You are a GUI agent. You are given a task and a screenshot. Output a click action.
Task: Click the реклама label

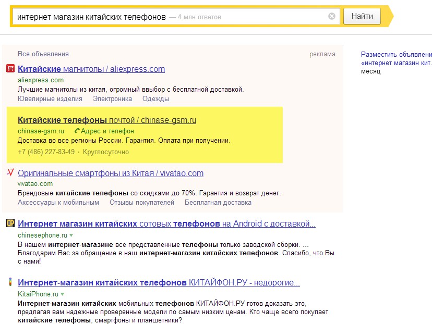[x=322, y=54]
